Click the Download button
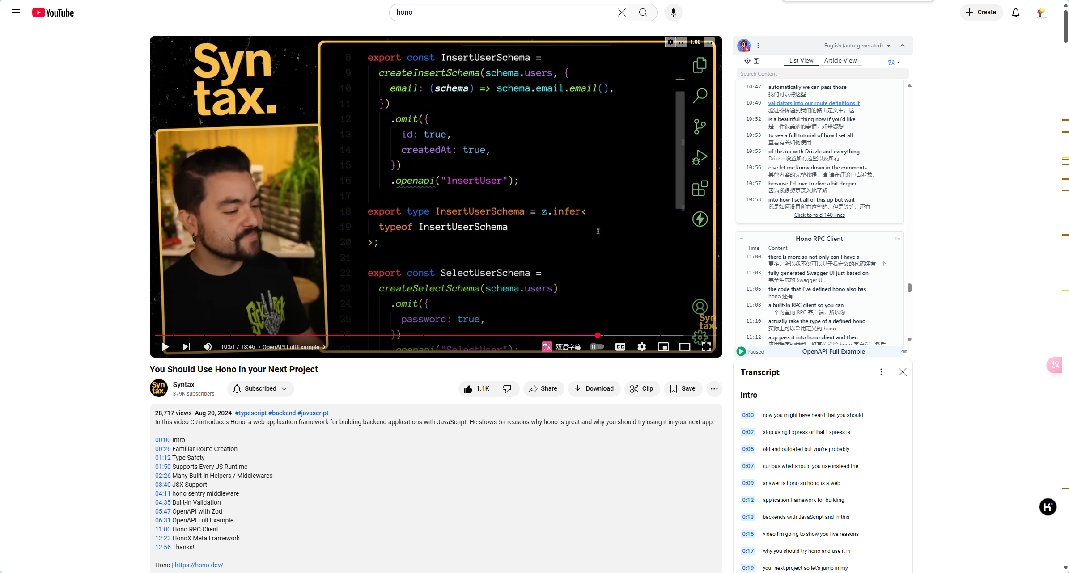This screenshot has height=573, width=1069. point(594,389)
